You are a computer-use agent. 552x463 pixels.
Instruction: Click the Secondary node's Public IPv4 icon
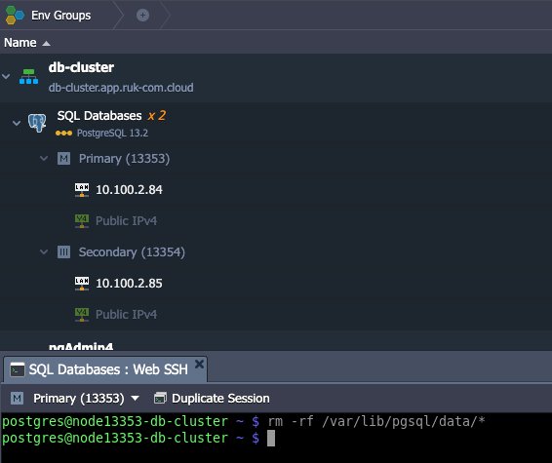[x=82, y=315]
